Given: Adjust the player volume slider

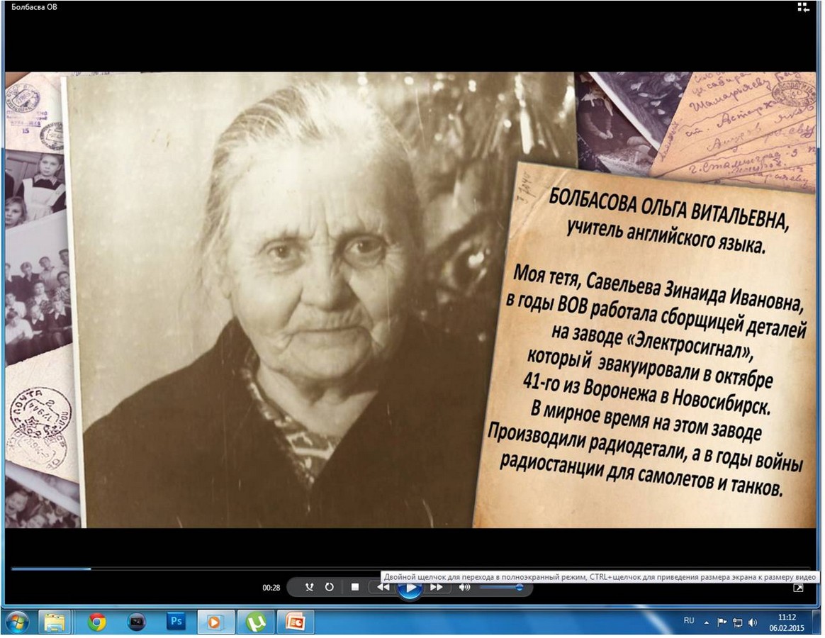Looking at the screenshot, I should coord(500,587).
